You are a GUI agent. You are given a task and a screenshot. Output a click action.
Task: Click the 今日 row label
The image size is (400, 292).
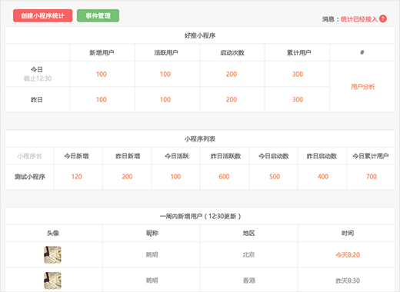(37, 69)
